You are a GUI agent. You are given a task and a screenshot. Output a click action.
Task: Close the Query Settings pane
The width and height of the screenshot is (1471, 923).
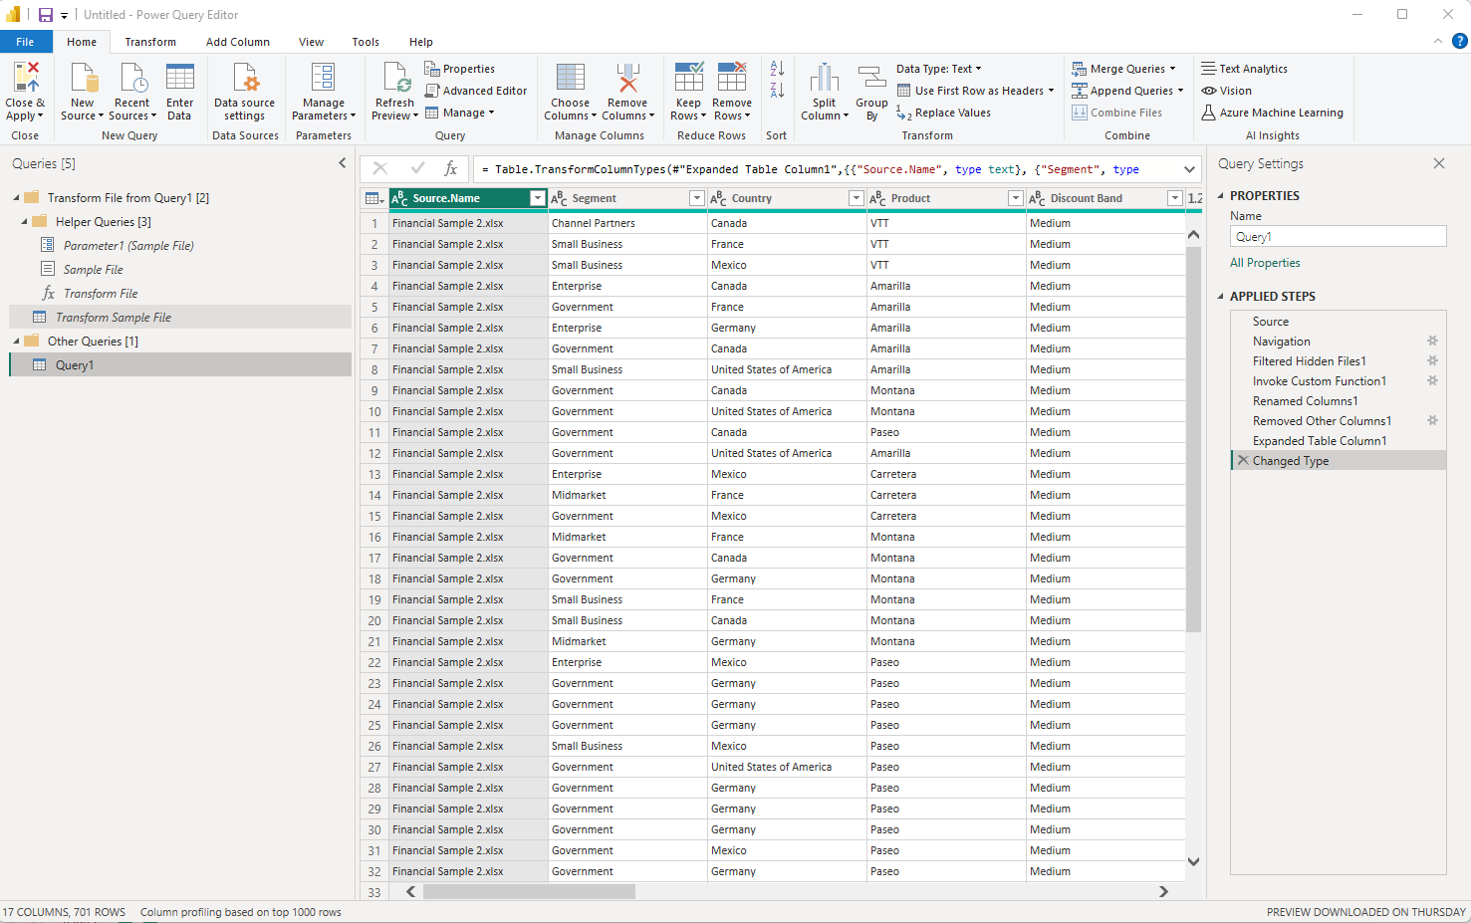(1439, 163)
